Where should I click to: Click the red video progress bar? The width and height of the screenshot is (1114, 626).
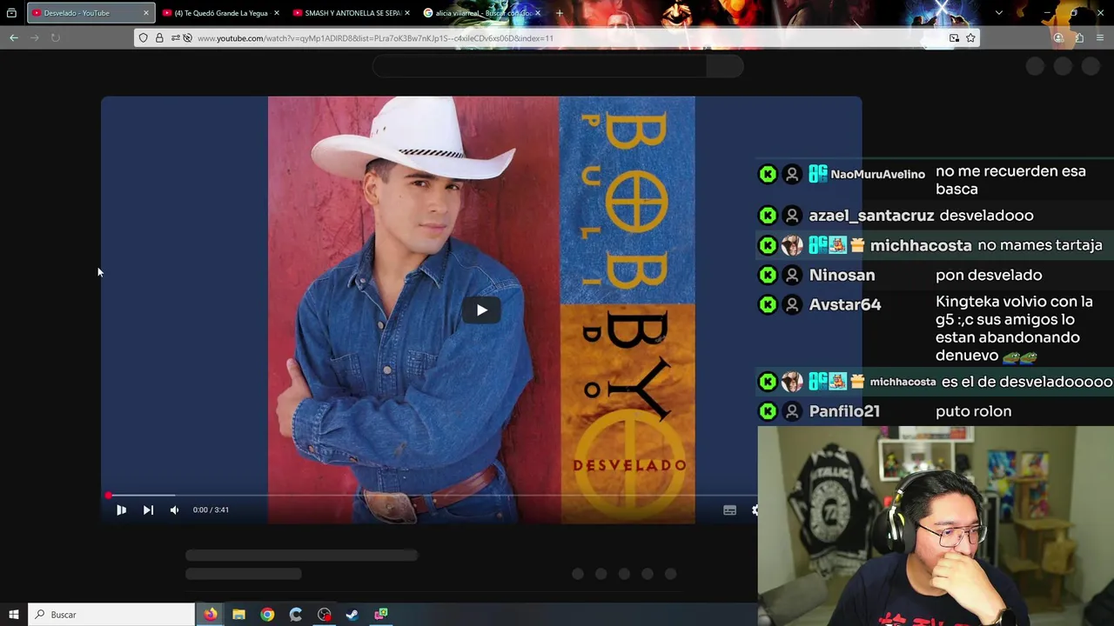pyautogui.click(x=431, y=496)
